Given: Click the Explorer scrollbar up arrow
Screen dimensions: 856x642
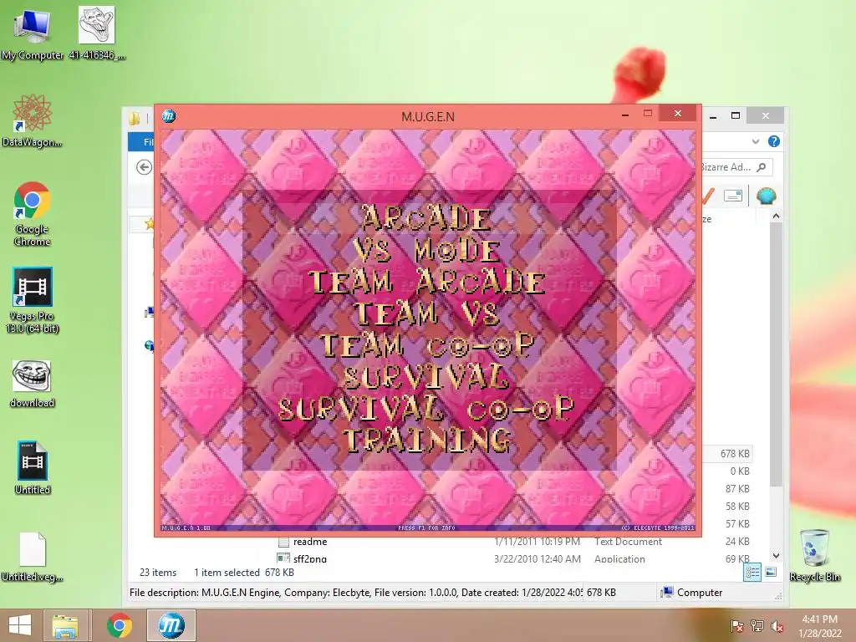Looking at the screenshot, I should [777, 217].
